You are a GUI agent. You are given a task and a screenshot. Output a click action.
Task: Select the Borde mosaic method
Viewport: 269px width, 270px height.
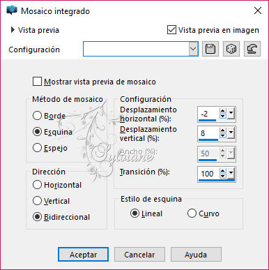[x=37, y=116]
